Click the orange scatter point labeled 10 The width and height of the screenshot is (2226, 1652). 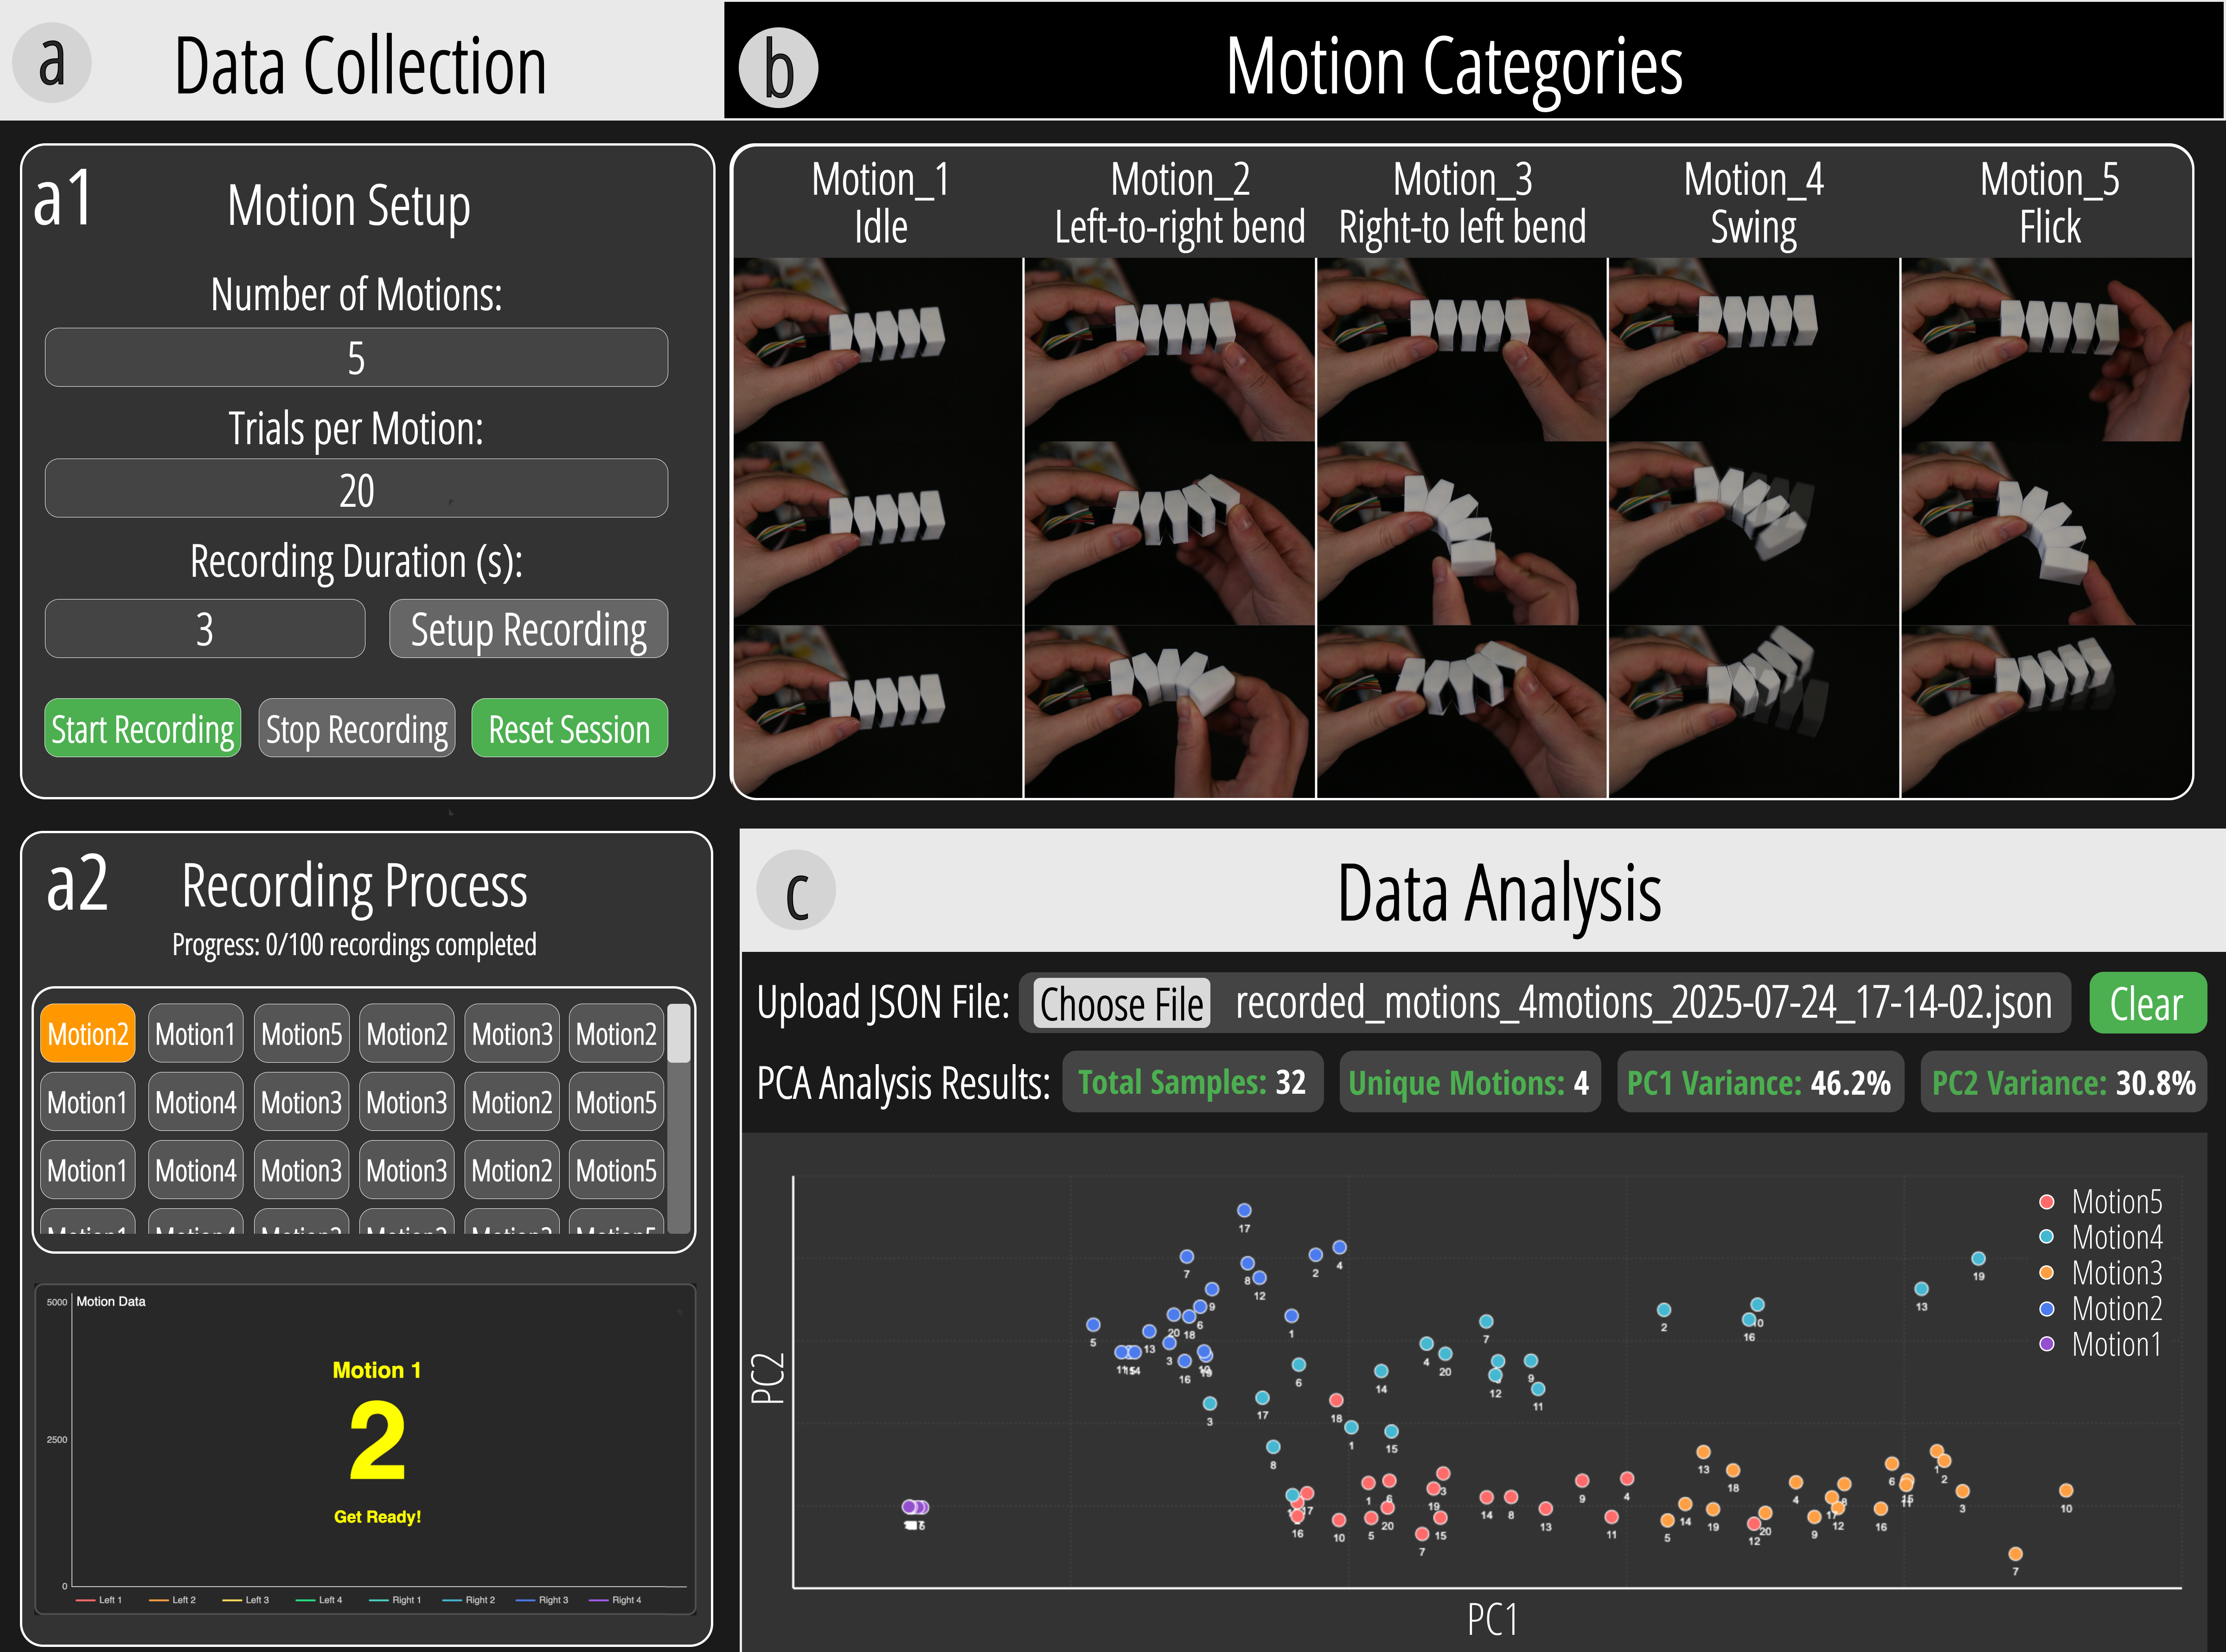(x=2066, y=1490)
